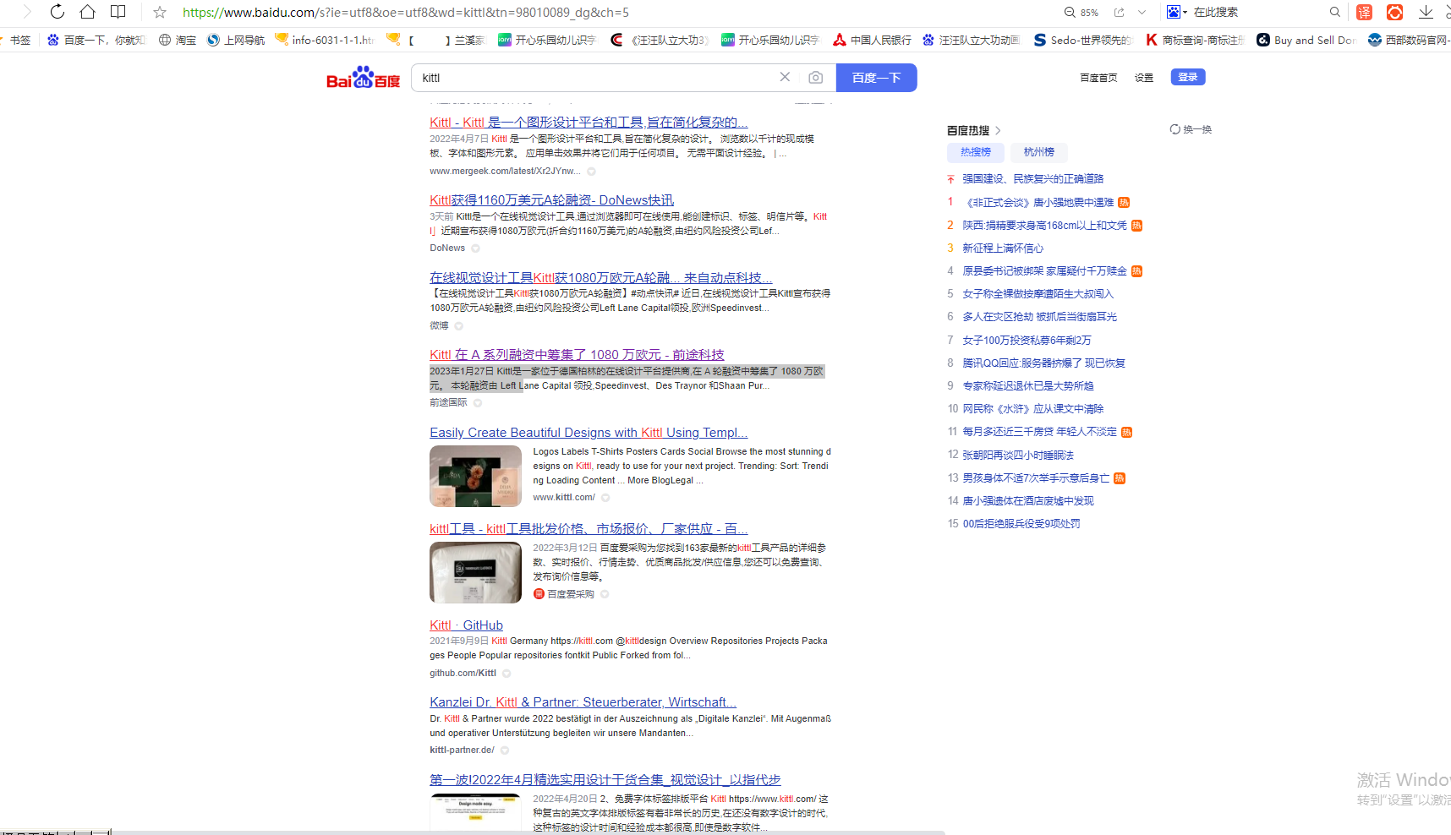Open the 'Sedo-世界领先的' bookmark

[1082, 40]
